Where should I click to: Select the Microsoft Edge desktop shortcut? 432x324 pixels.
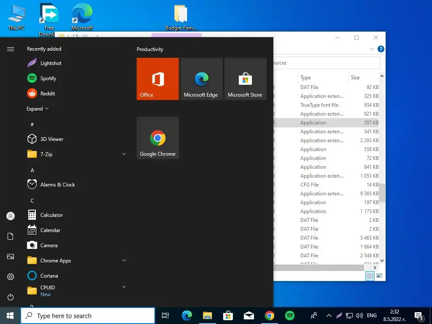click(82, 17)
